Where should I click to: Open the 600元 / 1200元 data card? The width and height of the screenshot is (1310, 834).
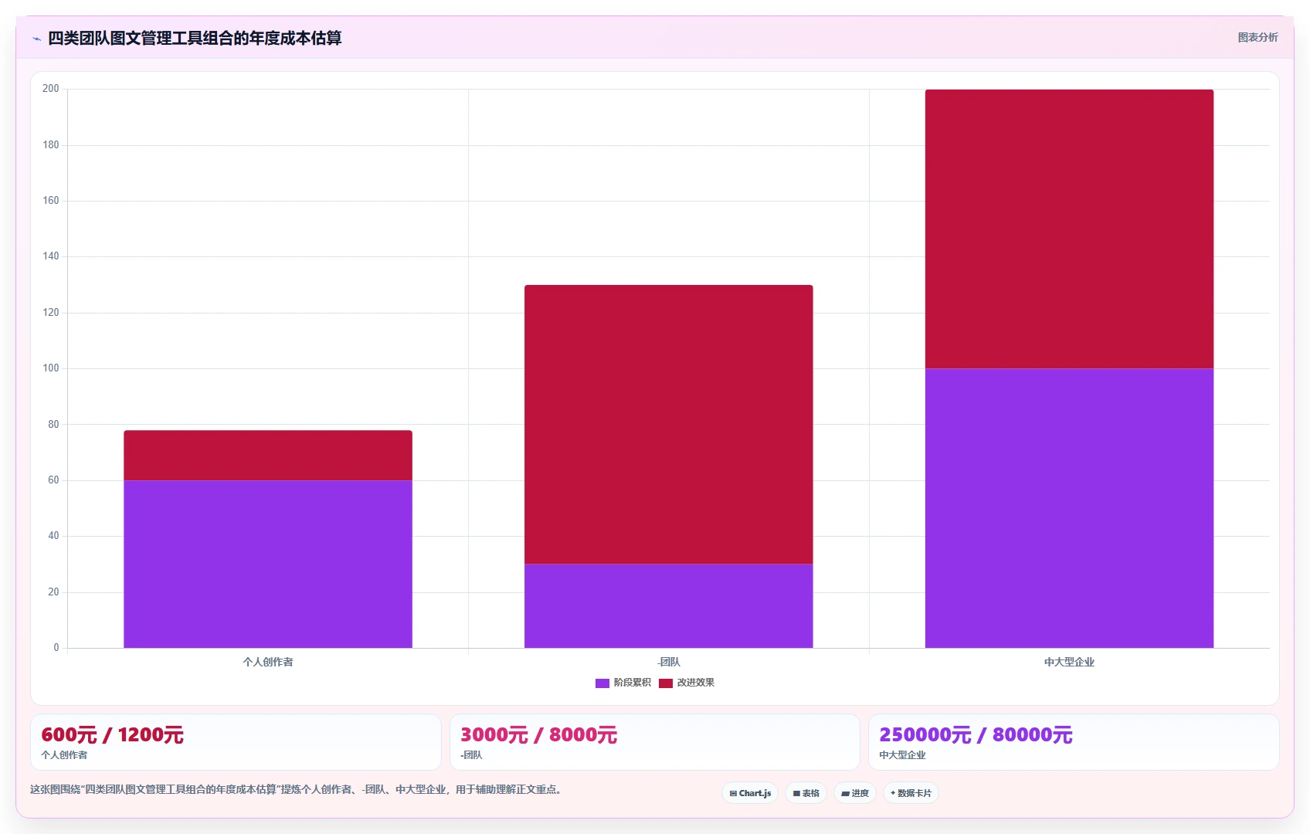click(236, 742)
